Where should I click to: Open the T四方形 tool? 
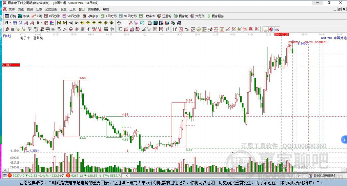click(109, 16)
